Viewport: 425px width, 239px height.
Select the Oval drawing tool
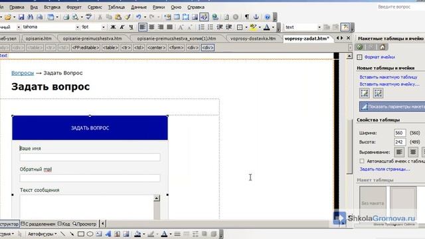(x=90, y=234)
